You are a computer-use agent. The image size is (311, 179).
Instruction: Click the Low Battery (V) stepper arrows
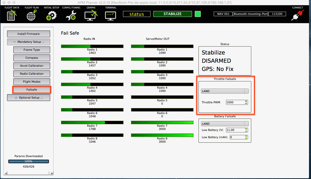click(x=246, y=130)
